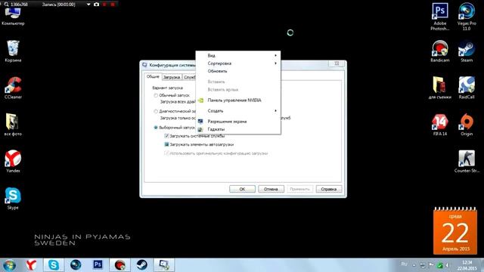Select the Диагностический запуск radio button

156,111
